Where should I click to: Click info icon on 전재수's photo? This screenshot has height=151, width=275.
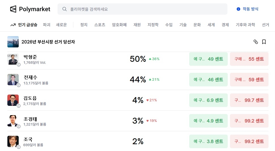click(19, 85)
